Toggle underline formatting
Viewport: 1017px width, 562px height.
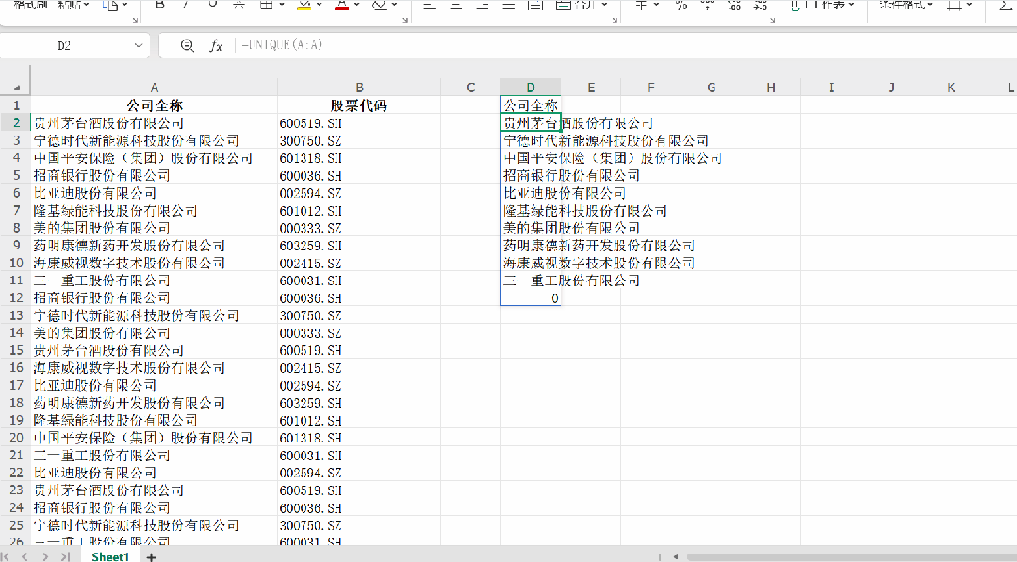click(212, 6)
